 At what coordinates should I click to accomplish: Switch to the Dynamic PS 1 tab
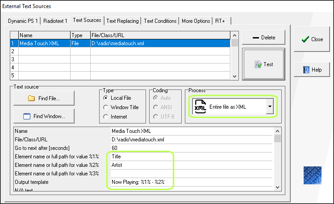pyautogui.click(x=23, y=21)
